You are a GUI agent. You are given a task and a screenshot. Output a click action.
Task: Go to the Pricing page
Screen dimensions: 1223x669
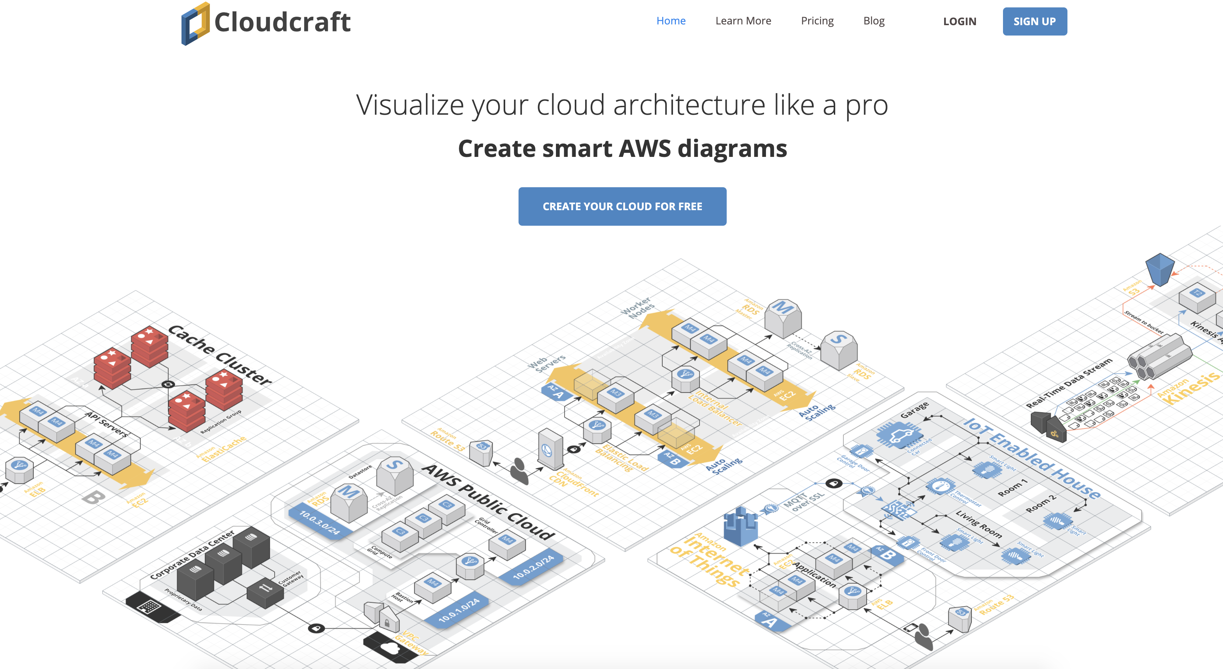(817, 21)
